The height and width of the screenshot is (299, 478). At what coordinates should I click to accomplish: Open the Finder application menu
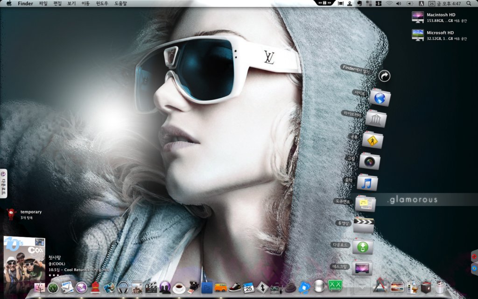tap(25, 3)
